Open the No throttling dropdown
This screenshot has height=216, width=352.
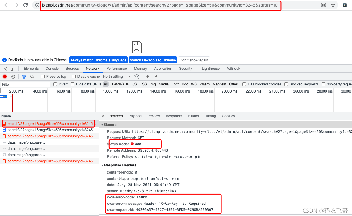tap(117, 77)
